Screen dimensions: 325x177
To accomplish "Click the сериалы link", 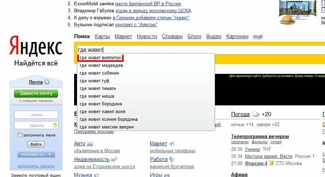I will 240,142.
